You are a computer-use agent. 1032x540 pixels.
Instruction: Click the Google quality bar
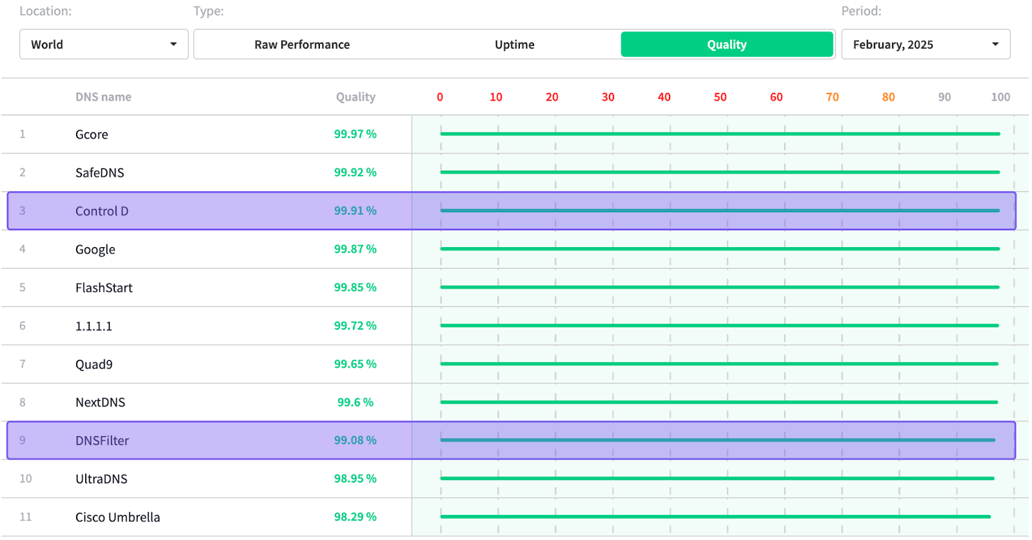(x=720, y=248)
